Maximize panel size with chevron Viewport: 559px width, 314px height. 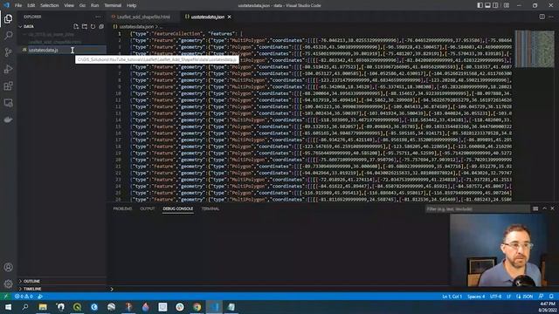(x=544, y=208)
